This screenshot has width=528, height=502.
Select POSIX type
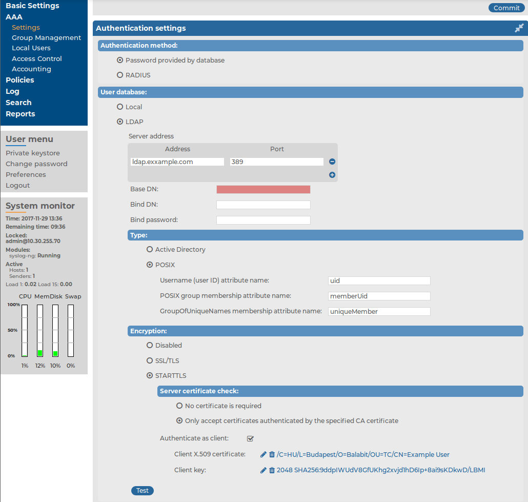coord(150,265)
